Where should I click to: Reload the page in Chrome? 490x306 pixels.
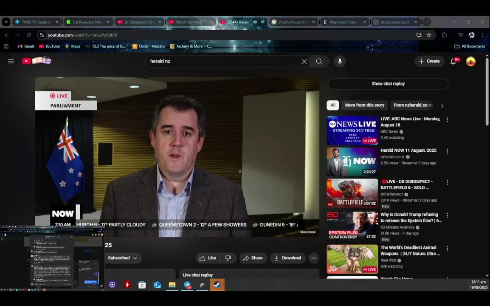coord(28,35)
